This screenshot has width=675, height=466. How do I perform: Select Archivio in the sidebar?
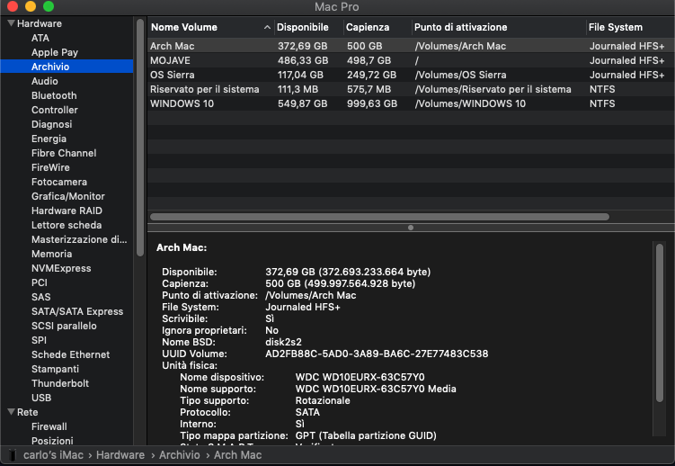pos(67,67)
